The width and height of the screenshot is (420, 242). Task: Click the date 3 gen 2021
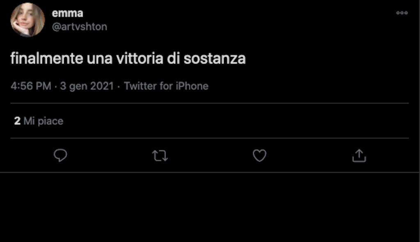point(87,86)
